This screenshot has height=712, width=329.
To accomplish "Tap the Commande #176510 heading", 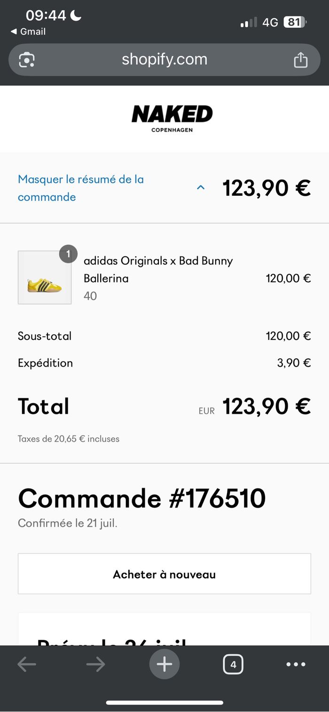I will tap(142, 498).
